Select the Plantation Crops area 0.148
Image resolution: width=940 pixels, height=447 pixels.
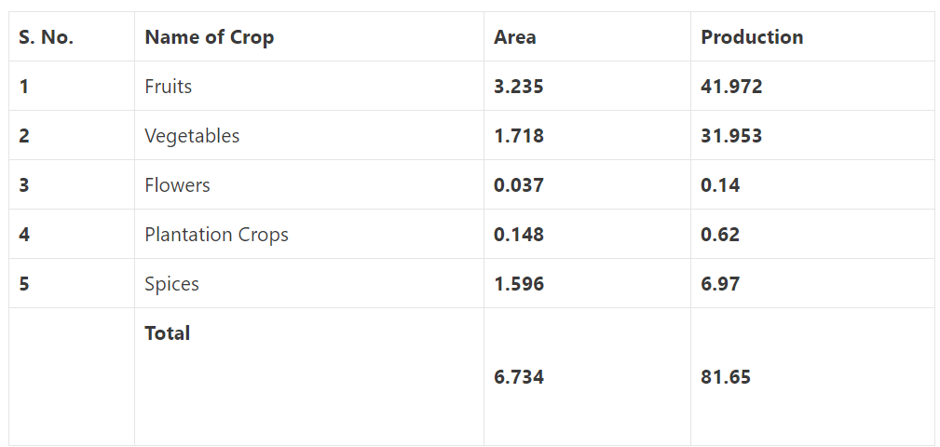tap(519, 235)
